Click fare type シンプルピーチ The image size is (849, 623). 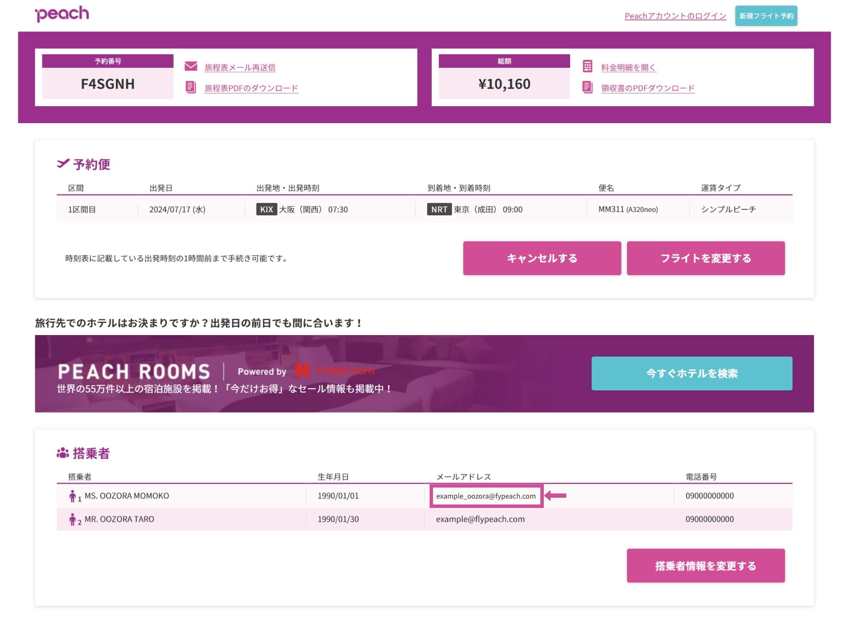point(728,209)
